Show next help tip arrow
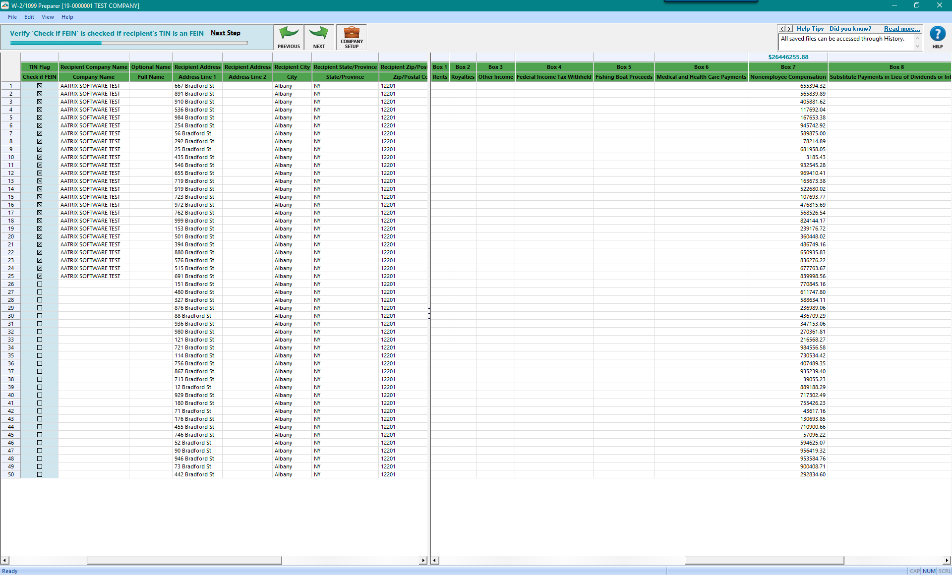Screen dimensions: 952x575 790,29
